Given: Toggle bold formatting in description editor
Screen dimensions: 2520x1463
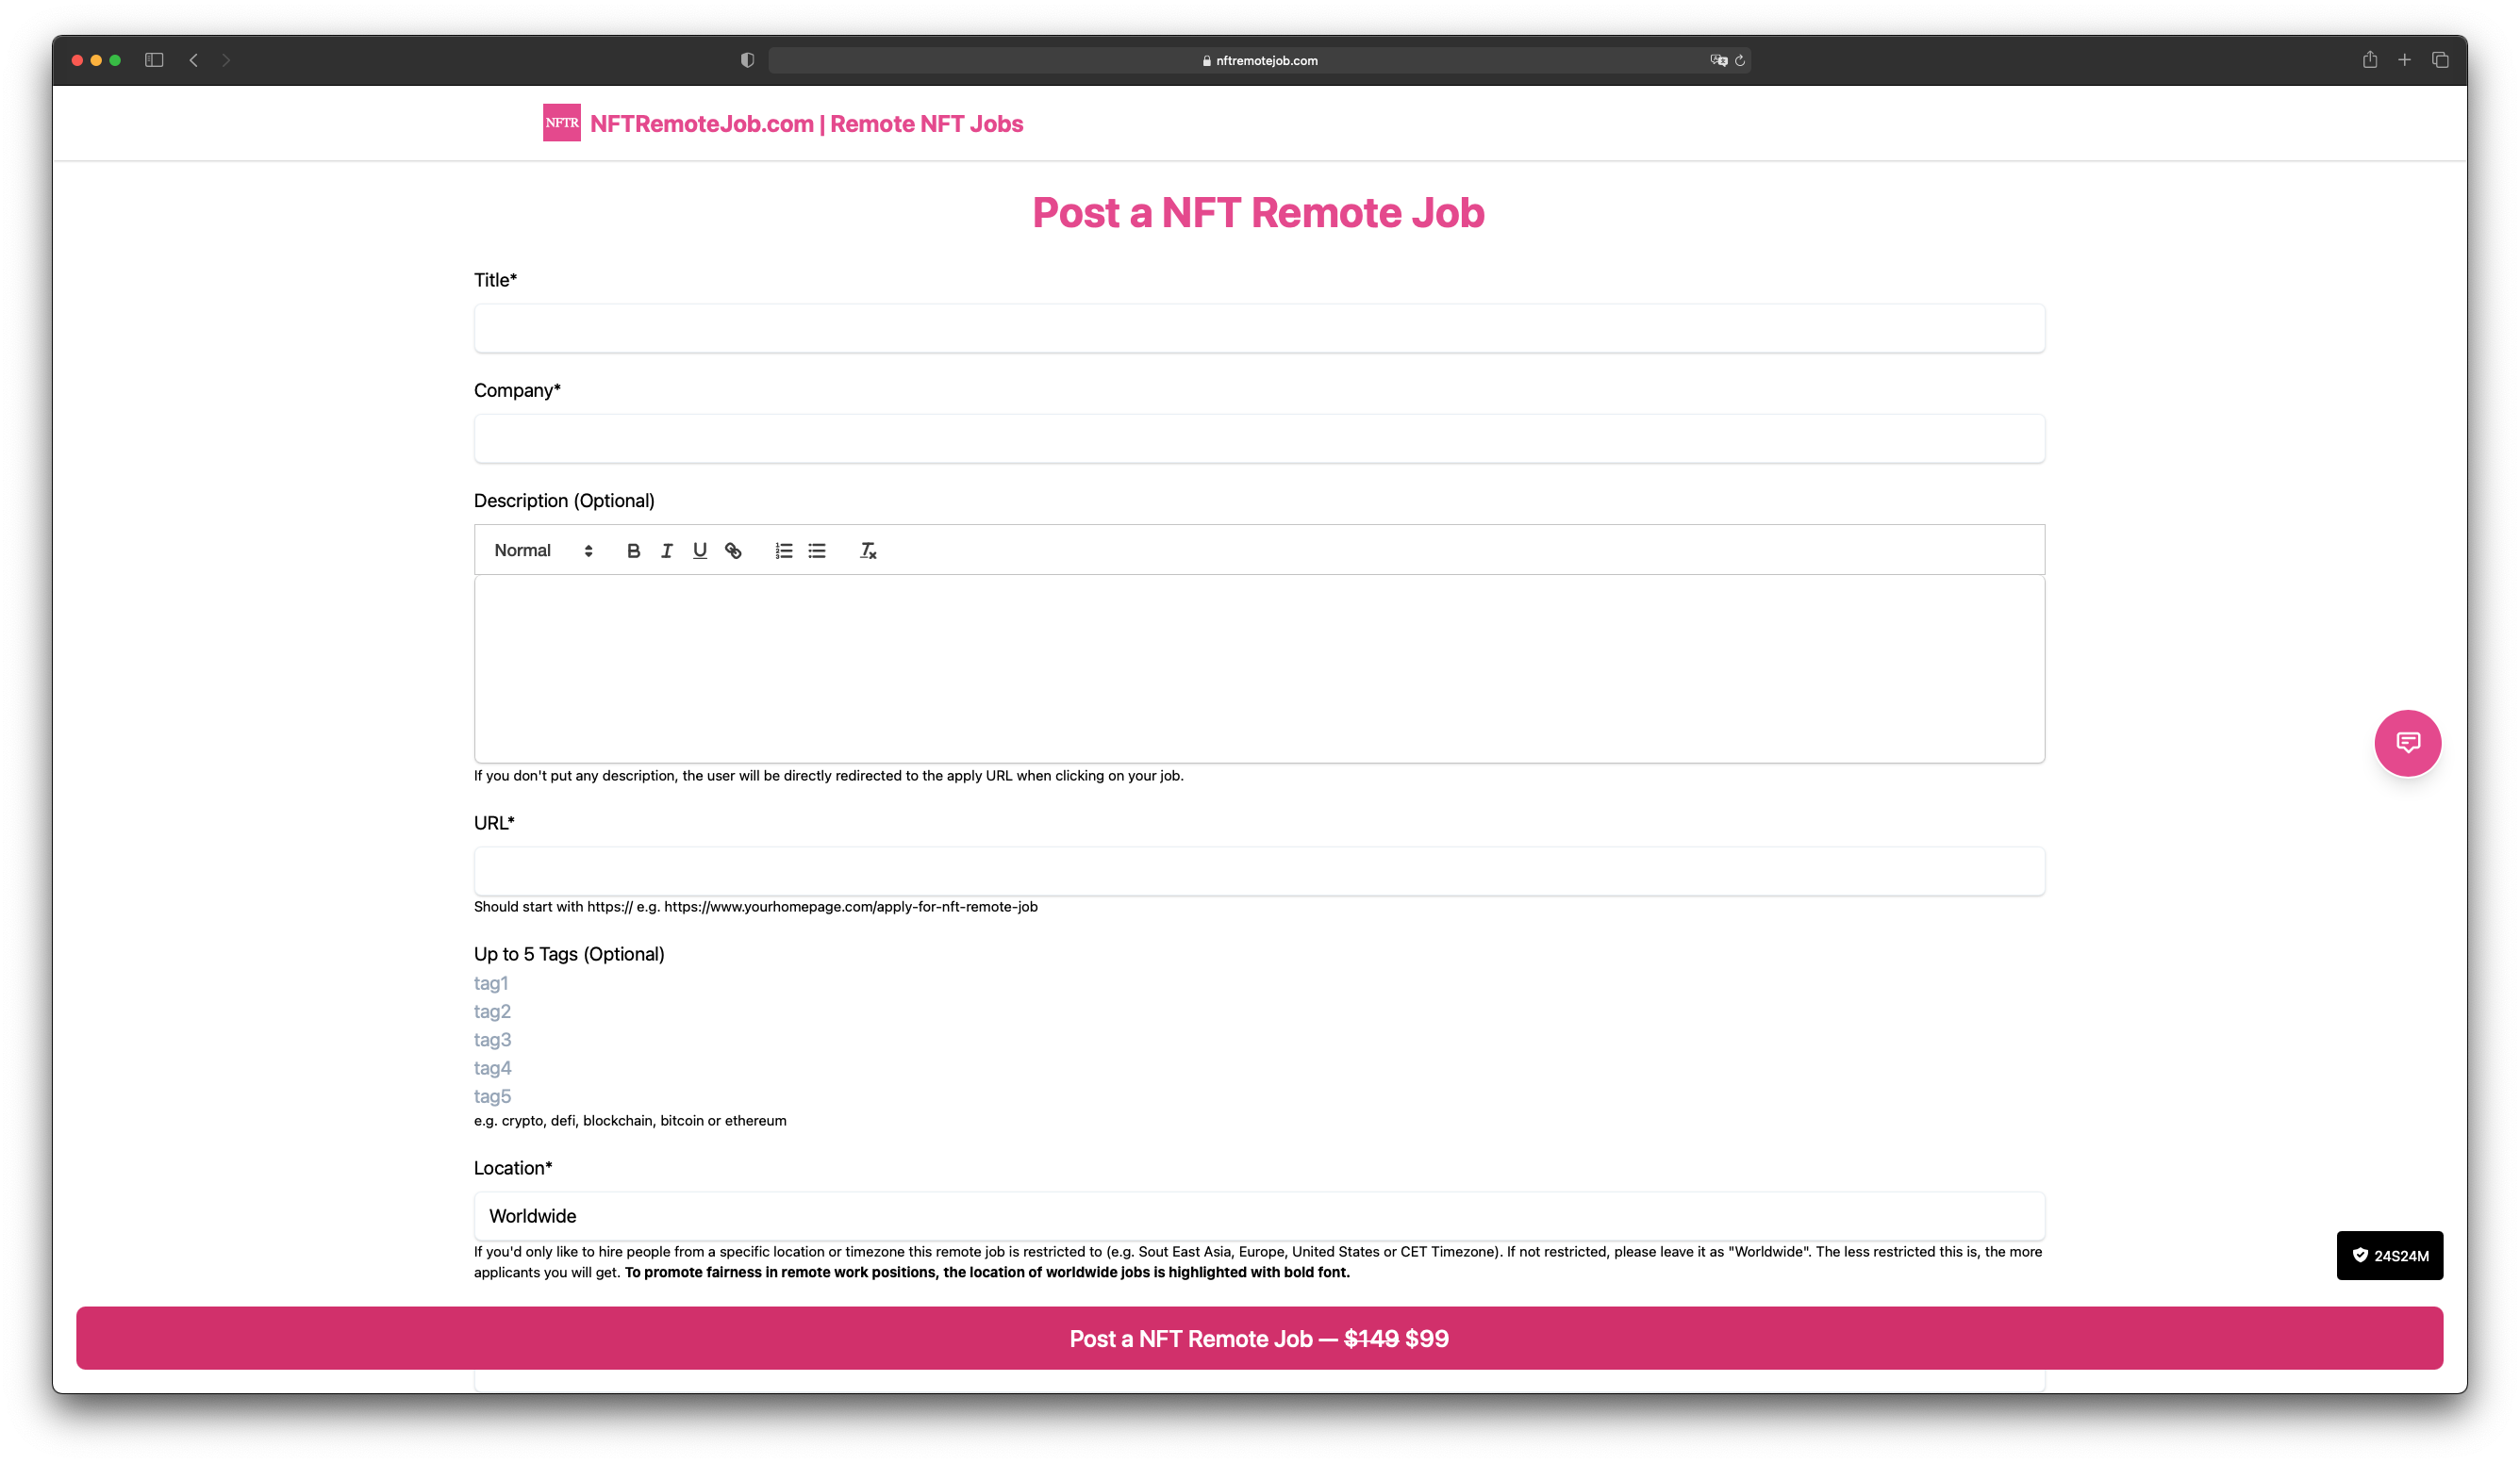Looking at the screenshot, I should 633,551.
